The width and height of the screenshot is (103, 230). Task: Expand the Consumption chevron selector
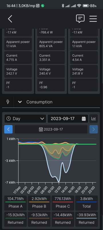pos(20,102)
